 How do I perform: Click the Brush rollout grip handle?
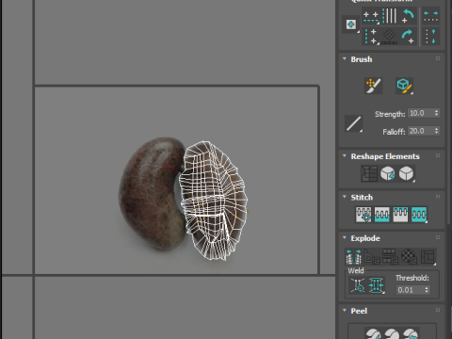(x=438, y=58)
